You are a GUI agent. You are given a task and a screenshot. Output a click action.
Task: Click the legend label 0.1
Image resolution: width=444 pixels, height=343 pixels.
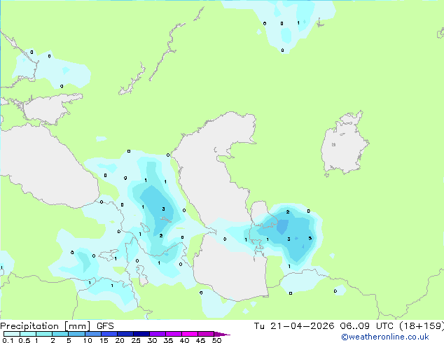pyautogui.click(x=8, y=340)
